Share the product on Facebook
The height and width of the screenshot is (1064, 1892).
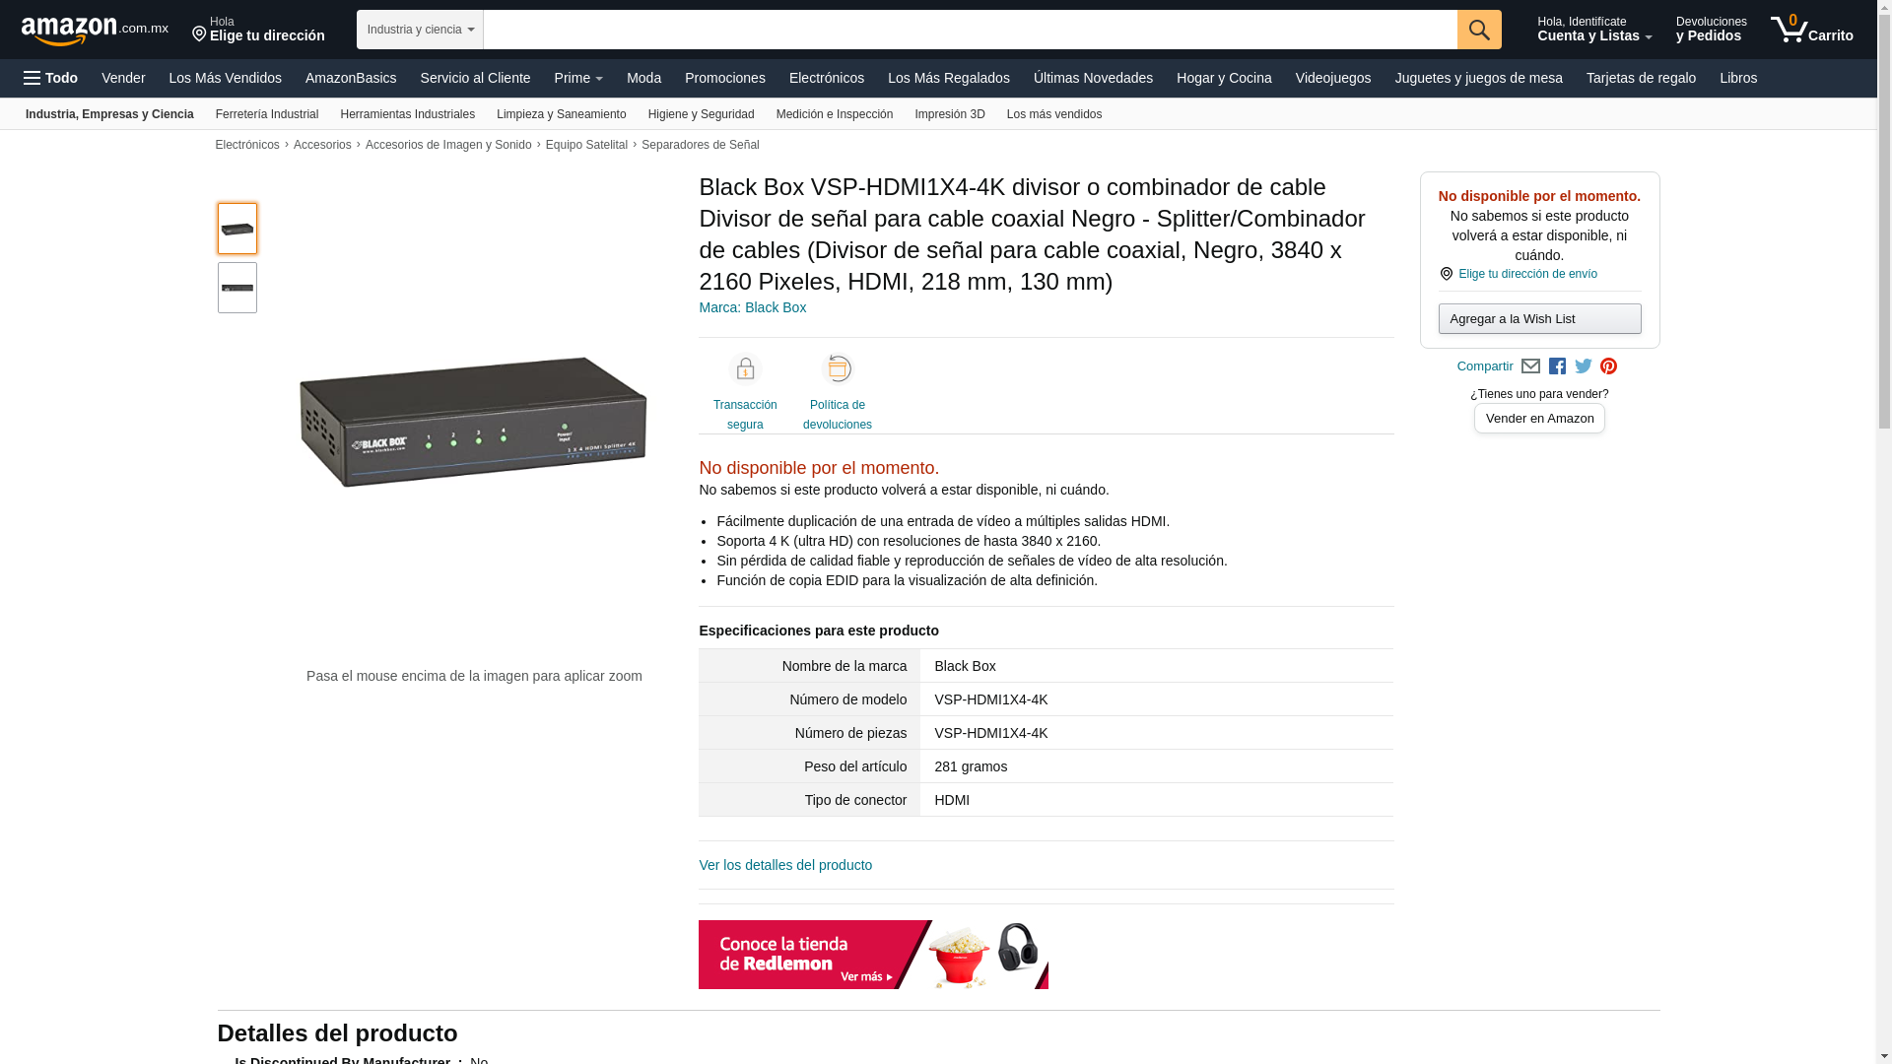tap(1557, 366)
